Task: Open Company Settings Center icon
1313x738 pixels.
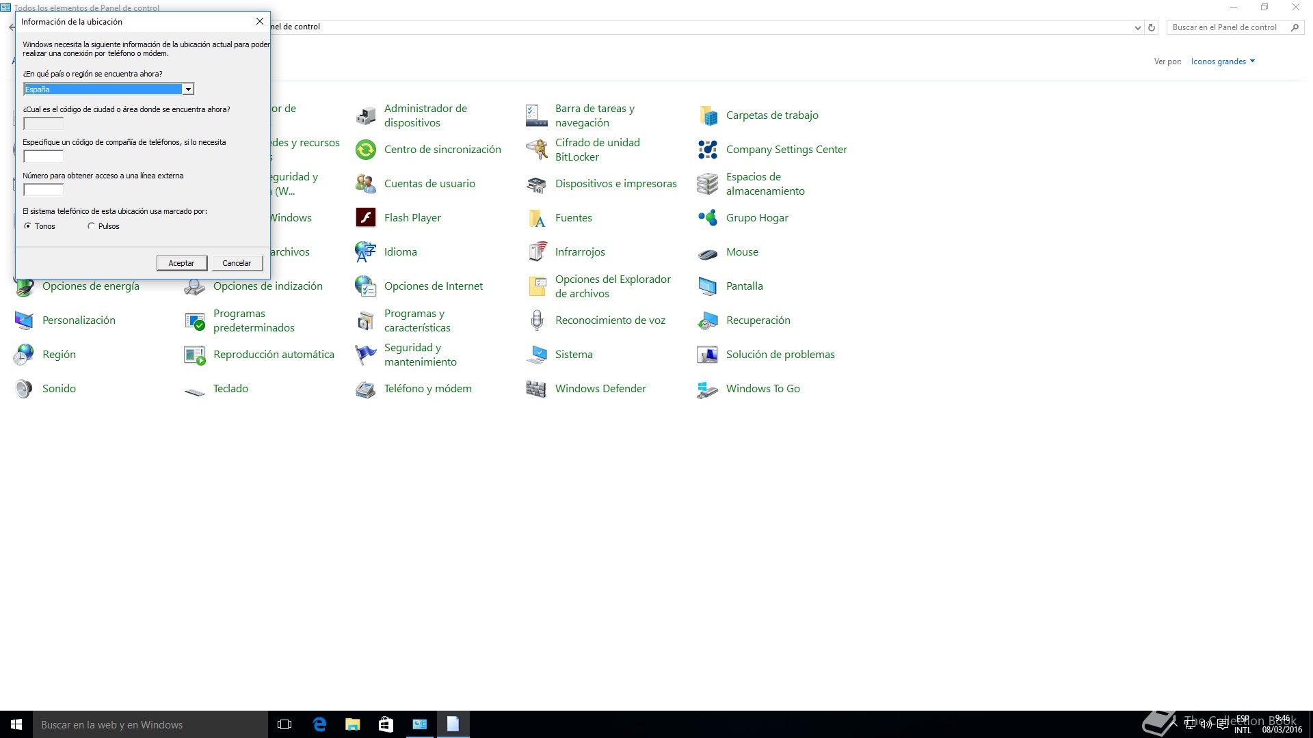Action: click(x=708, y=150)
